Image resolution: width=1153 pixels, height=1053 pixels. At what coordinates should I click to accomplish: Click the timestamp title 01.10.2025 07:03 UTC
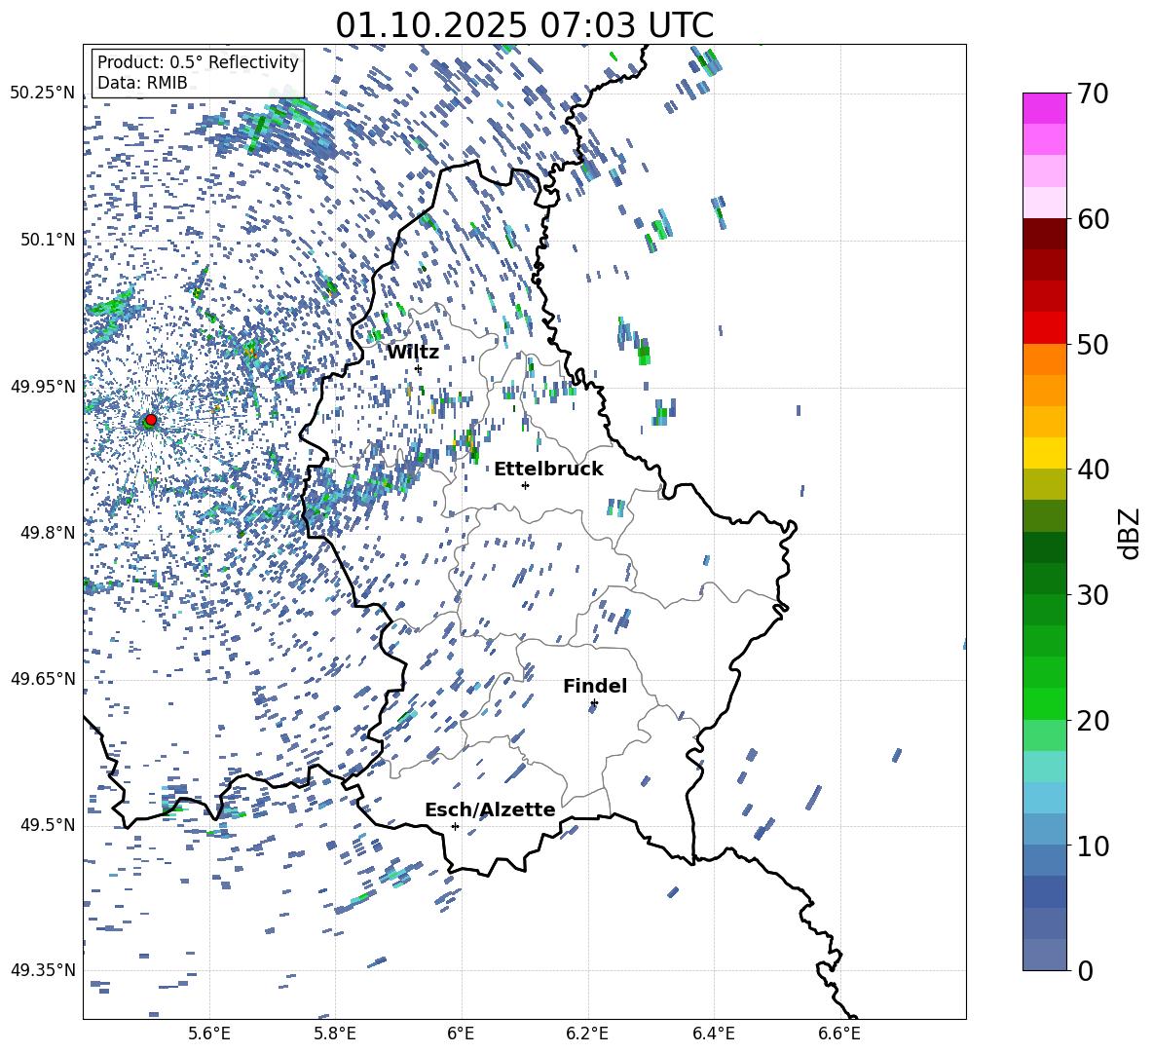524,25
